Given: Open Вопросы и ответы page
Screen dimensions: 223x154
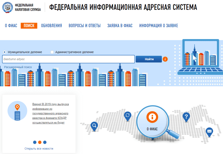Looking at the screenshot, I should [x=84, y=26].
